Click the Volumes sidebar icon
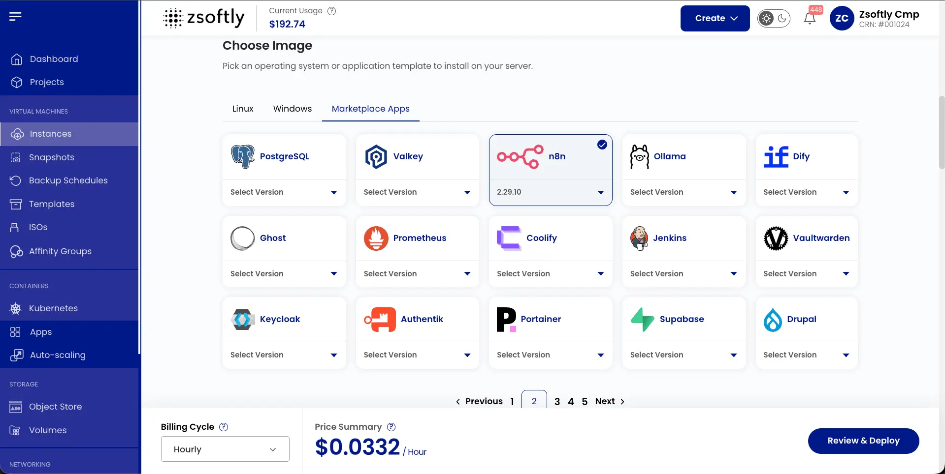 15,430
